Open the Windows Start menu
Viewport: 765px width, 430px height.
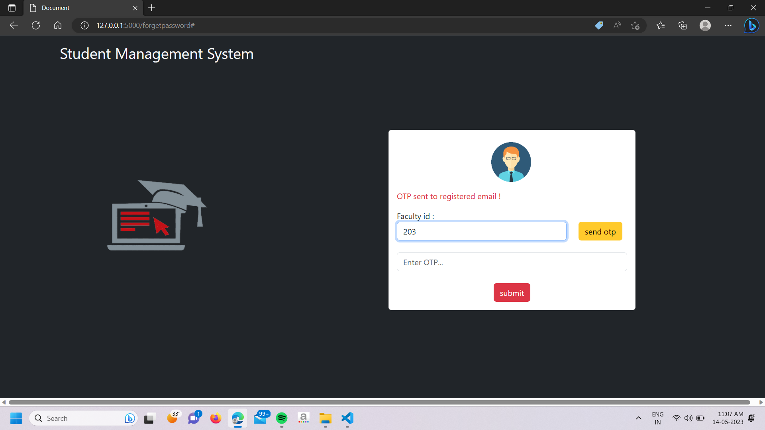16,418
